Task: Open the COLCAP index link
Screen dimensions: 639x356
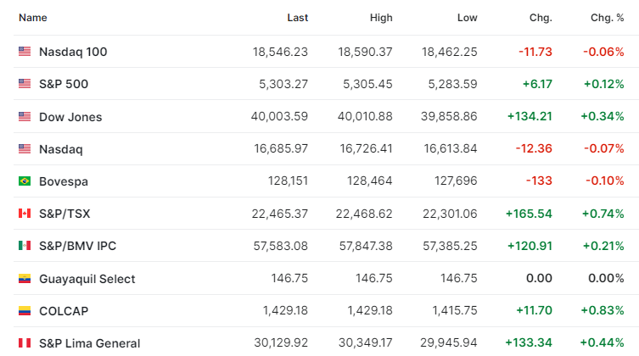Action: 64,311
